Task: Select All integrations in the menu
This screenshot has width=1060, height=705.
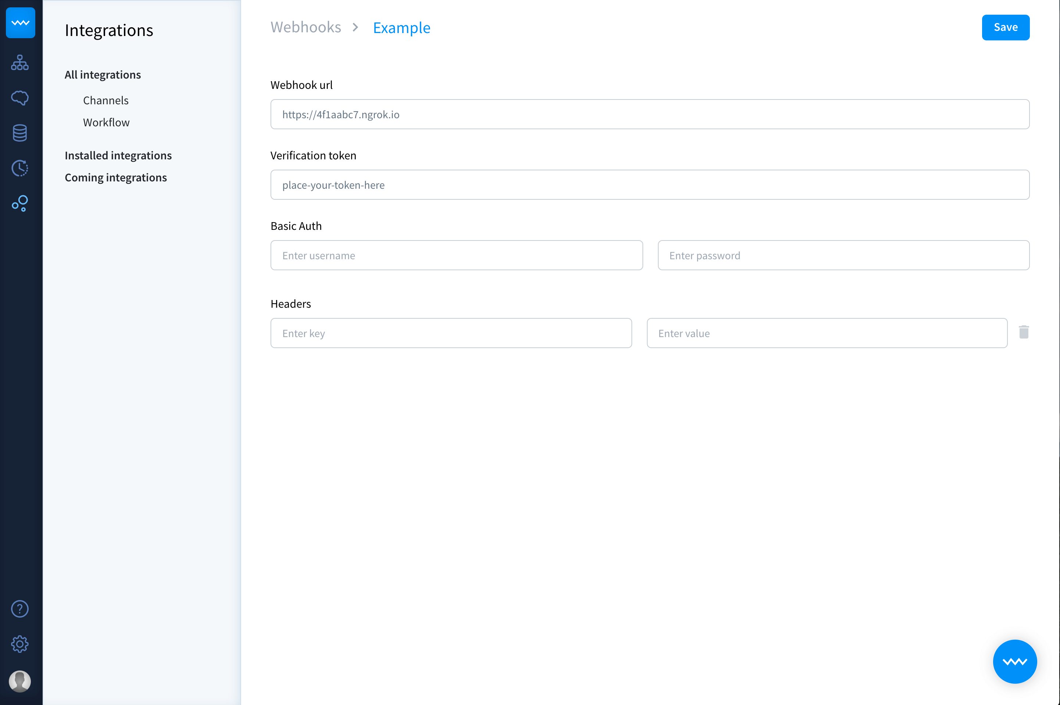Action: tap(103, 75)
